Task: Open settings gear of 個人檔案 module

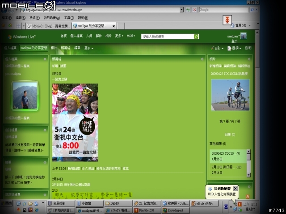Action: point(45,59)
